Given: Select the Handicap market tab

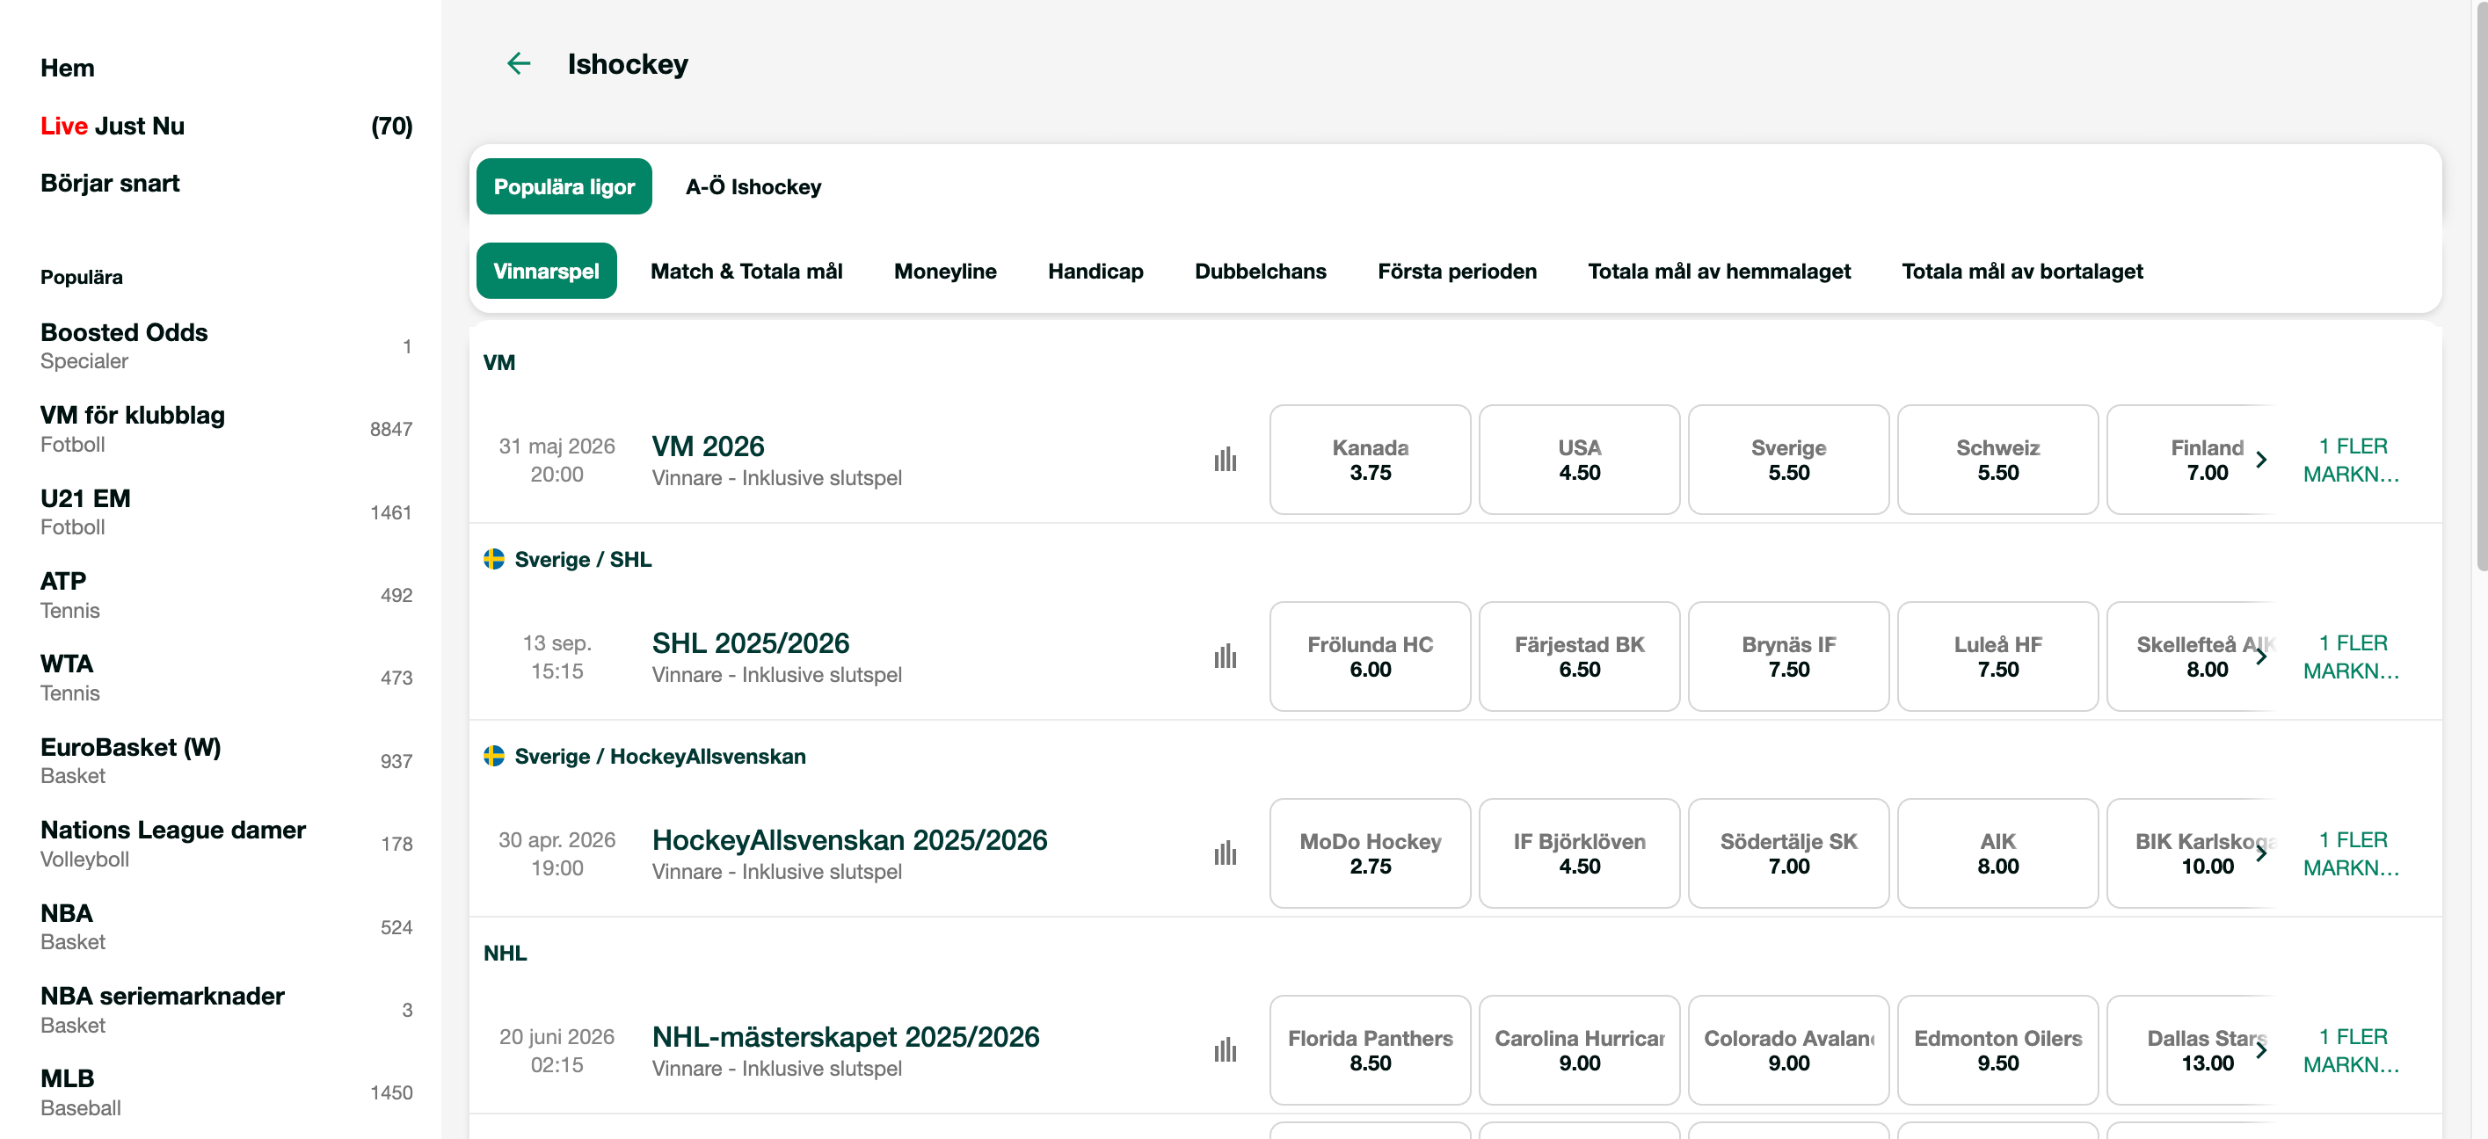Looking at the screenshot, I should (x=1095, y=272).
